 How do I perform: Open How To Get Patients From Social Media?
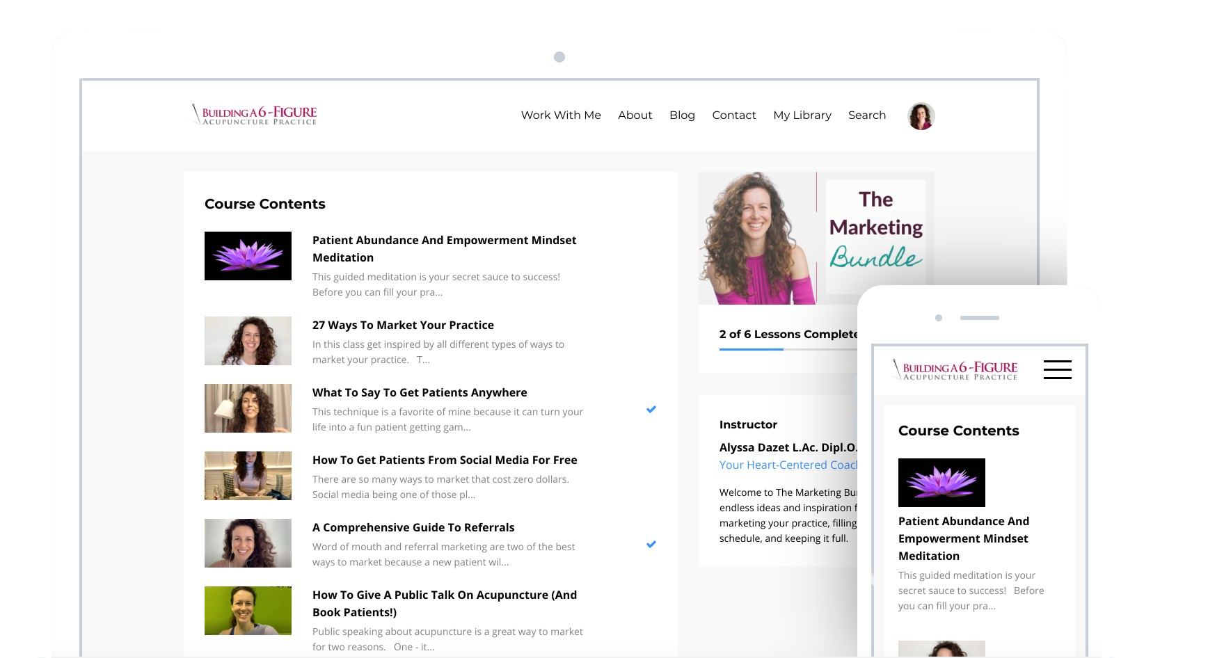pyautogui.click(x=445, y=460)
